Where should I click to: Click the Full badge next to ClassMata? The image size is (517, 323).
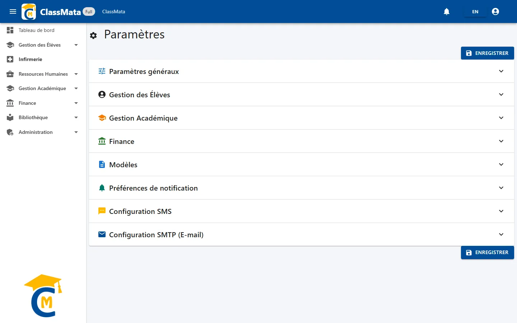tap(89, 11)
